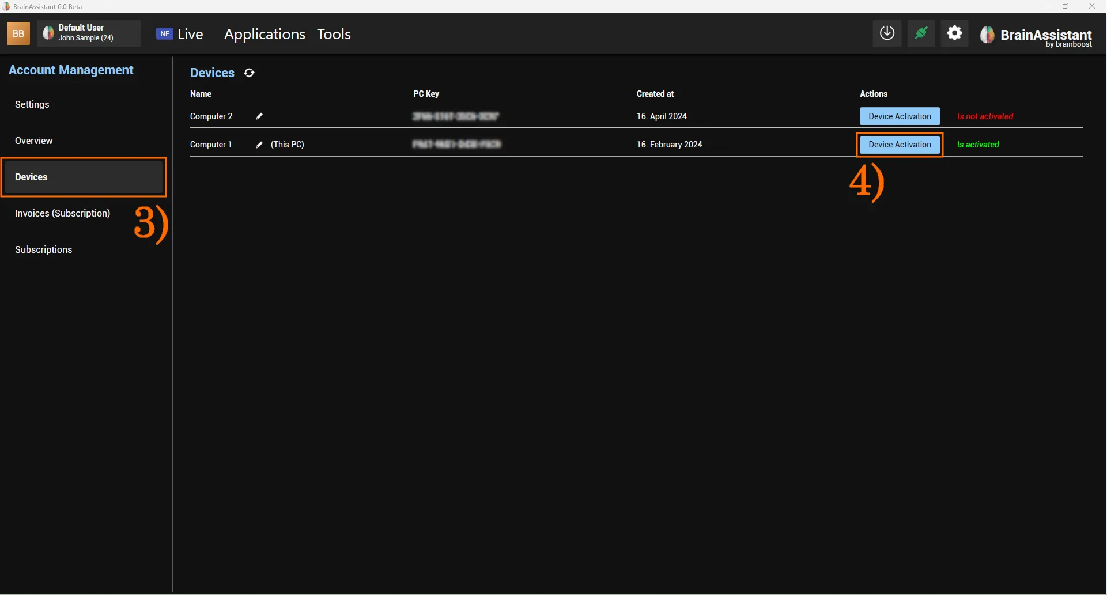The width and height of the screenshot is (1107, 595).
Task: Refresh the Devices list
Action: 249,73
